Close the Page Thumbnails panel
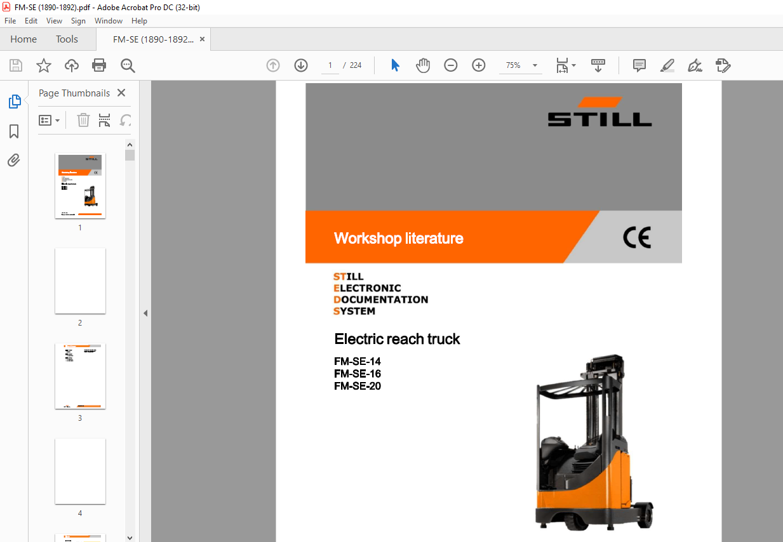The width and height of the screenshot is (783, 542). click(x=121, y=93)
